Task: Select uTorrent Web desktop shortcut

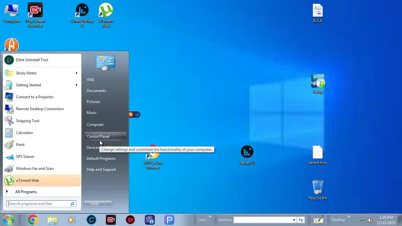Action: click(x=106, y=15)
